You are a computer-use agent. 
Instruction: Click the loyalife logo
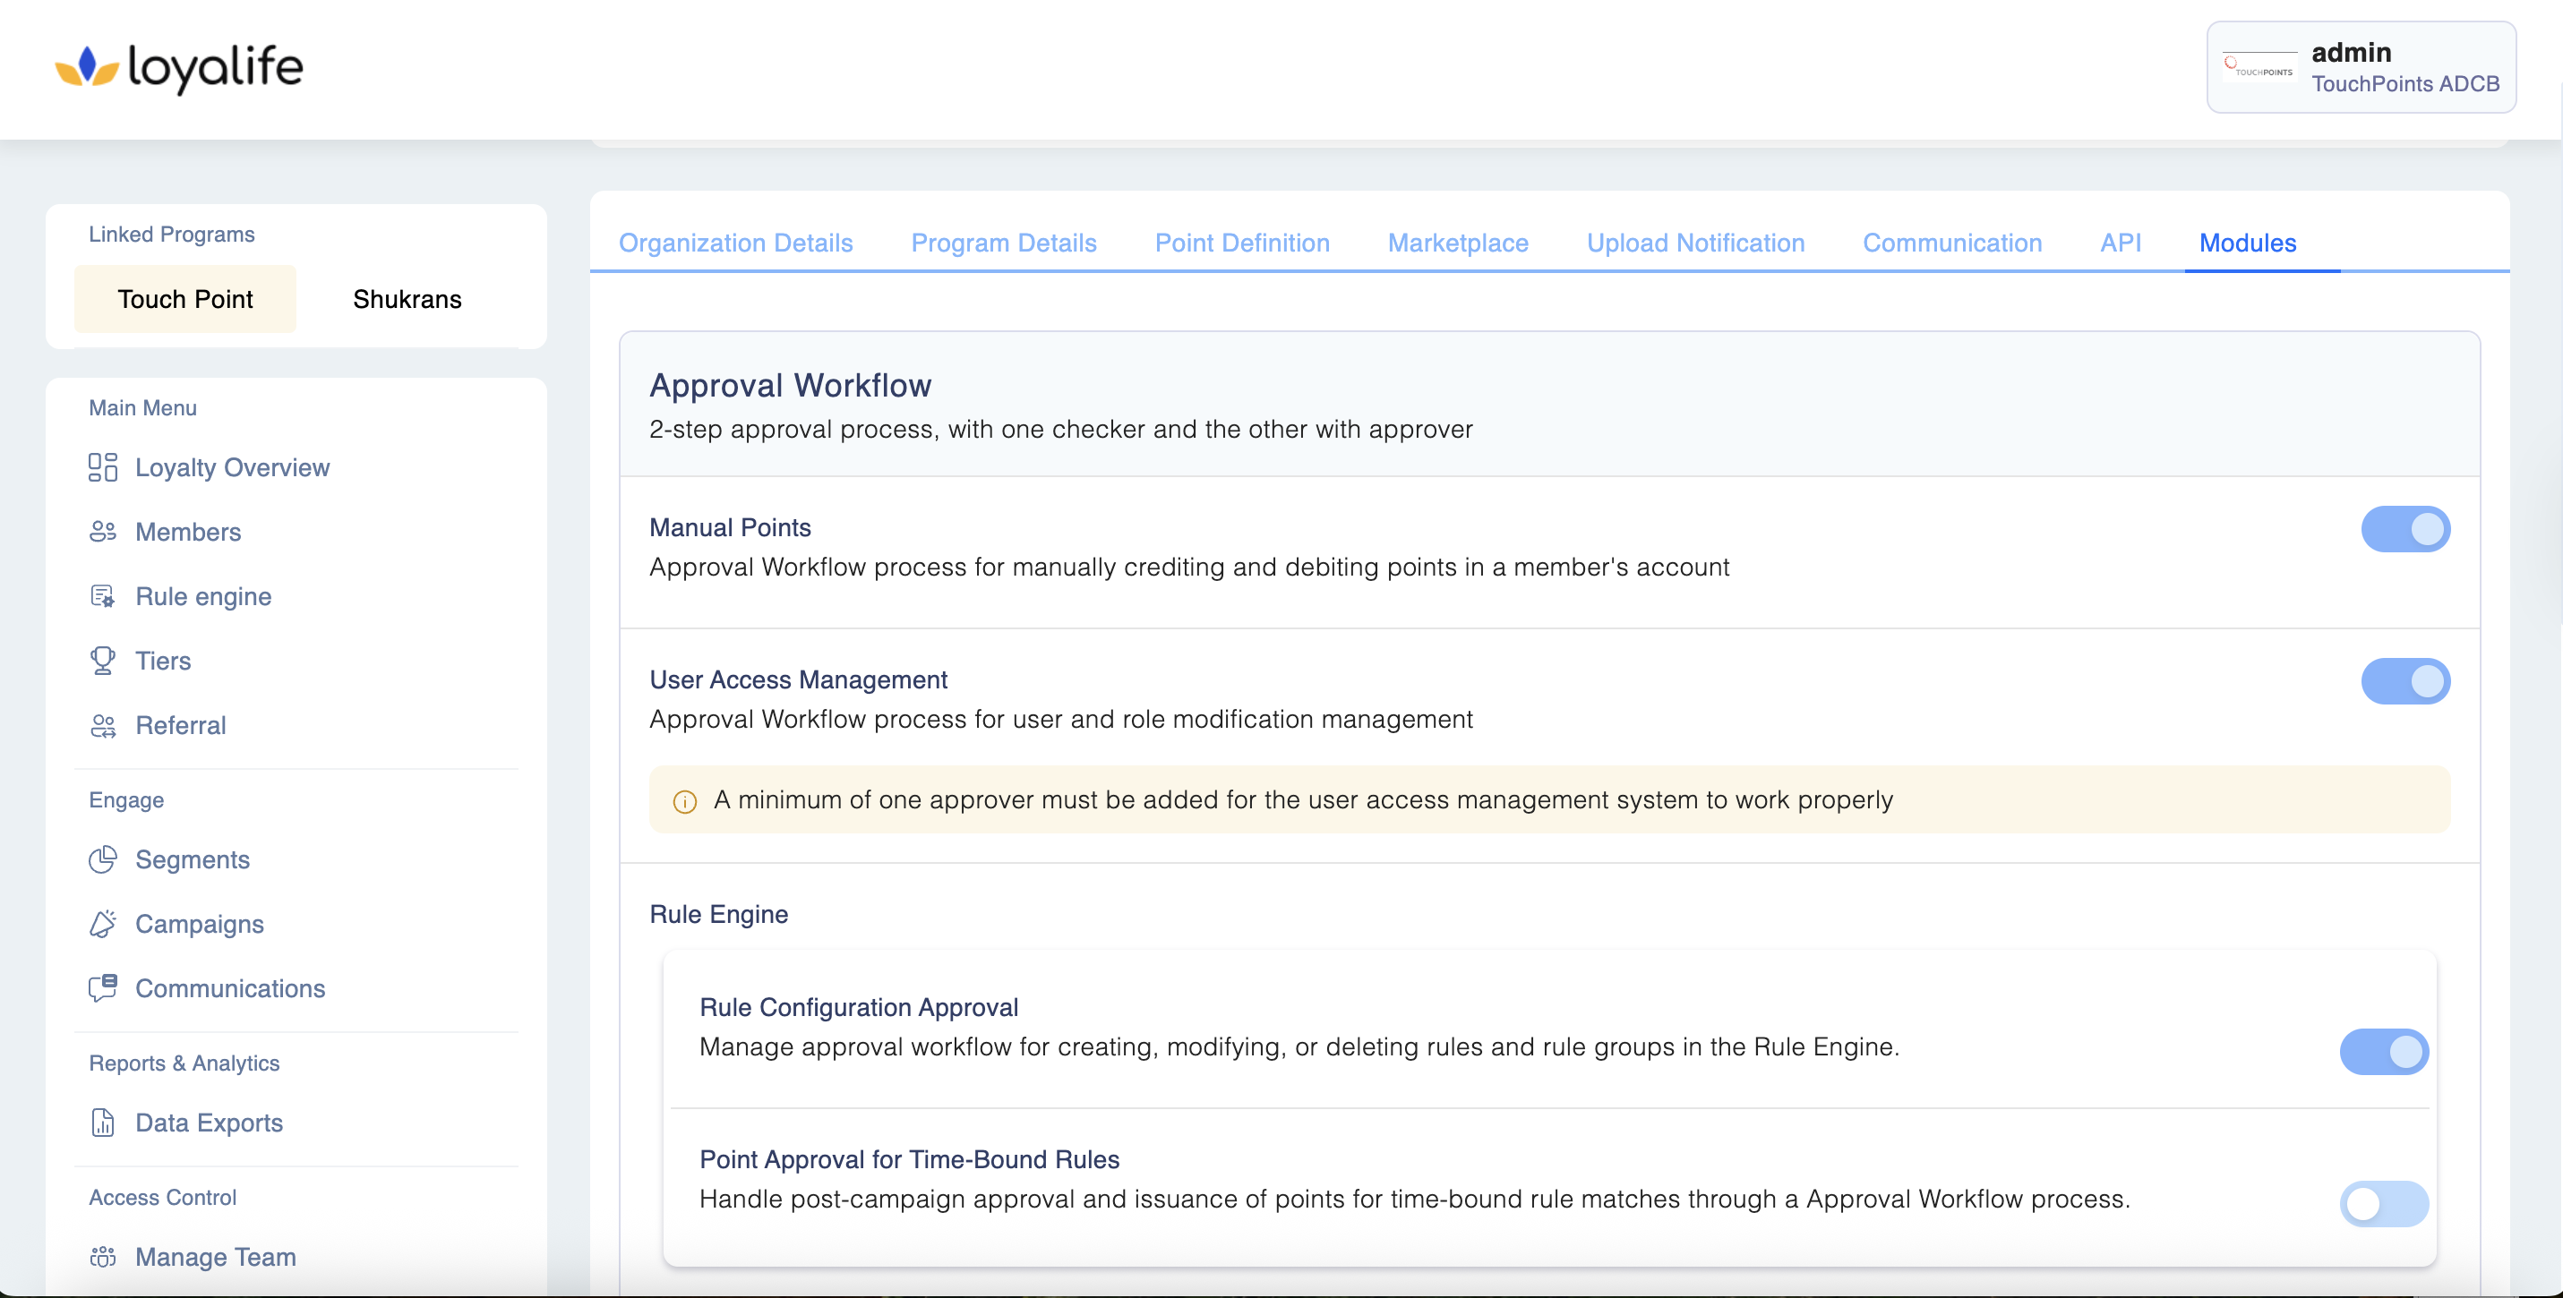tap(179, 68)
